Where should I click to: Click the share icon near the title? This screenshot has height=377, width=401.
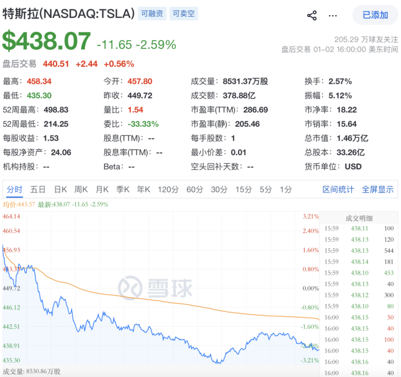[x=312, y=15]
